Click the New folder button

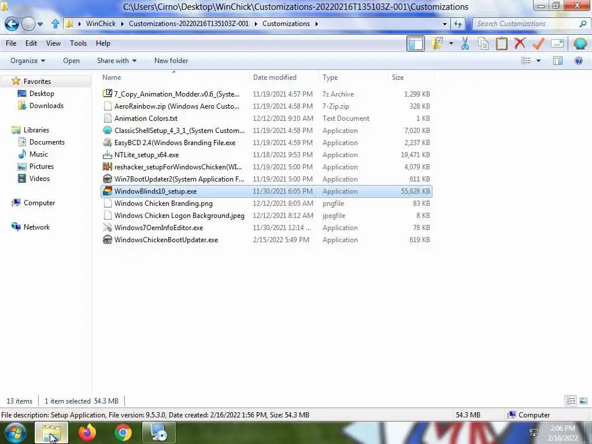pyautogui.click(x=171, y=61)
